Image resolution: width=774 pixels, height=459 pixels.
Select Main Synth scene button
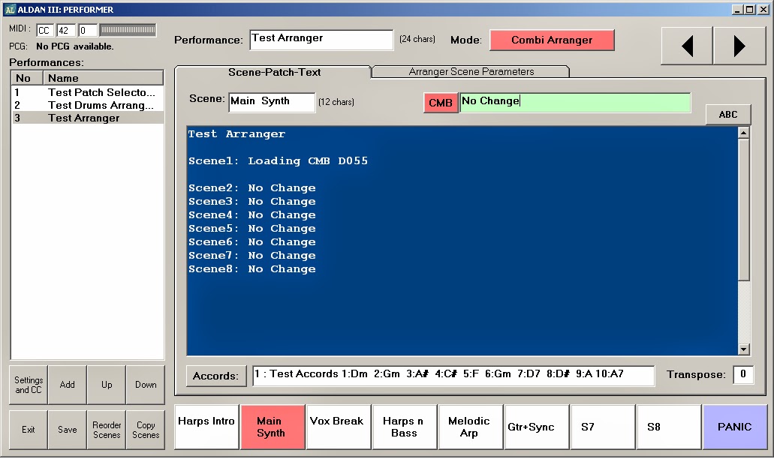(x=273, y=427)
